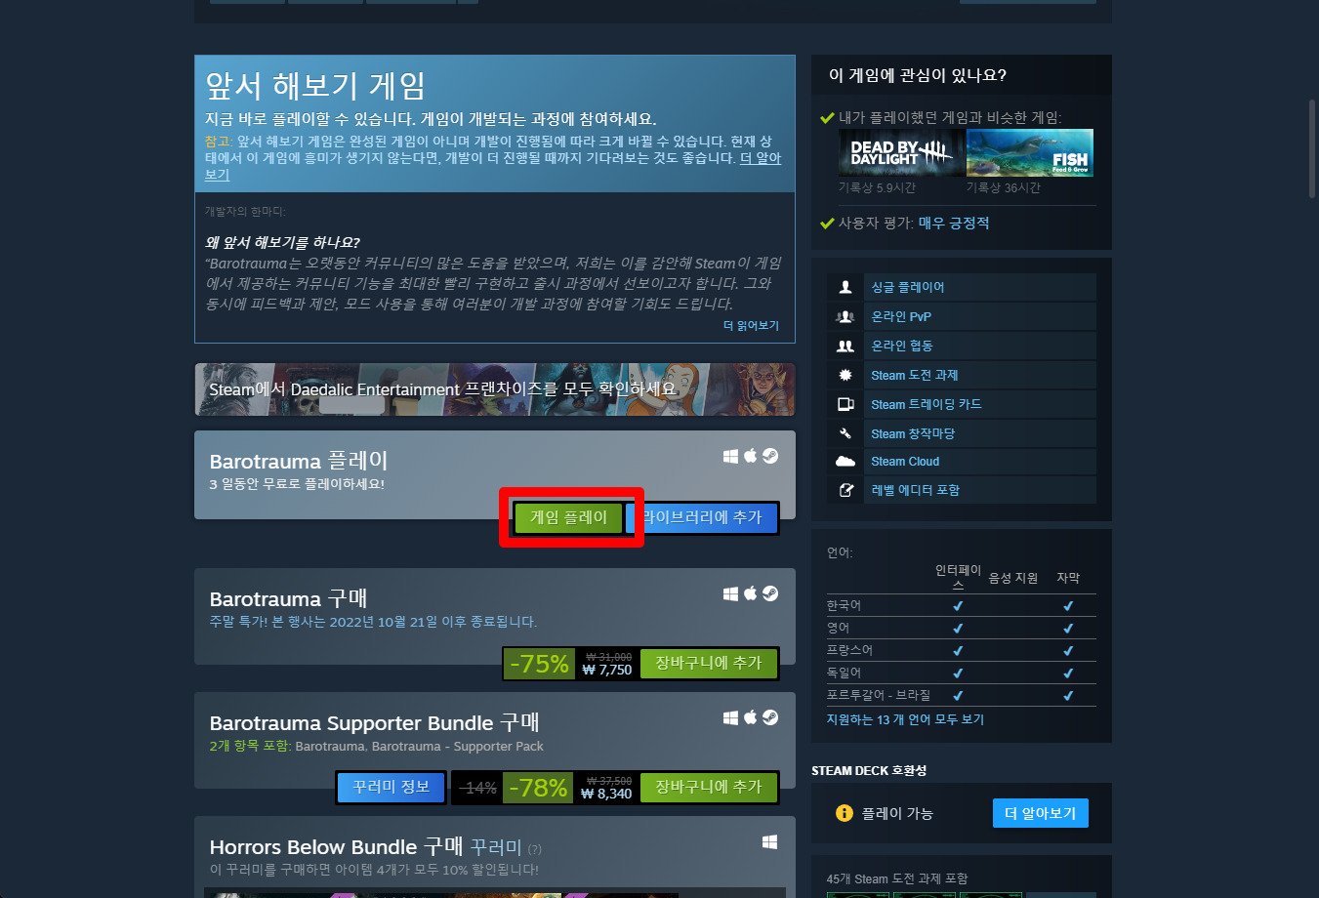The image size is (1319, 898).
Task: Open Fish Feed and Grow thumbnail
Action: [1029, 153]
